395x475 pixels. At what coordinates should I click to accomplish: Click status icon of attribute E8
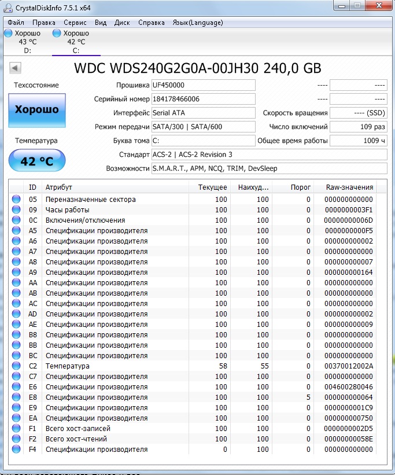[16, 397]
